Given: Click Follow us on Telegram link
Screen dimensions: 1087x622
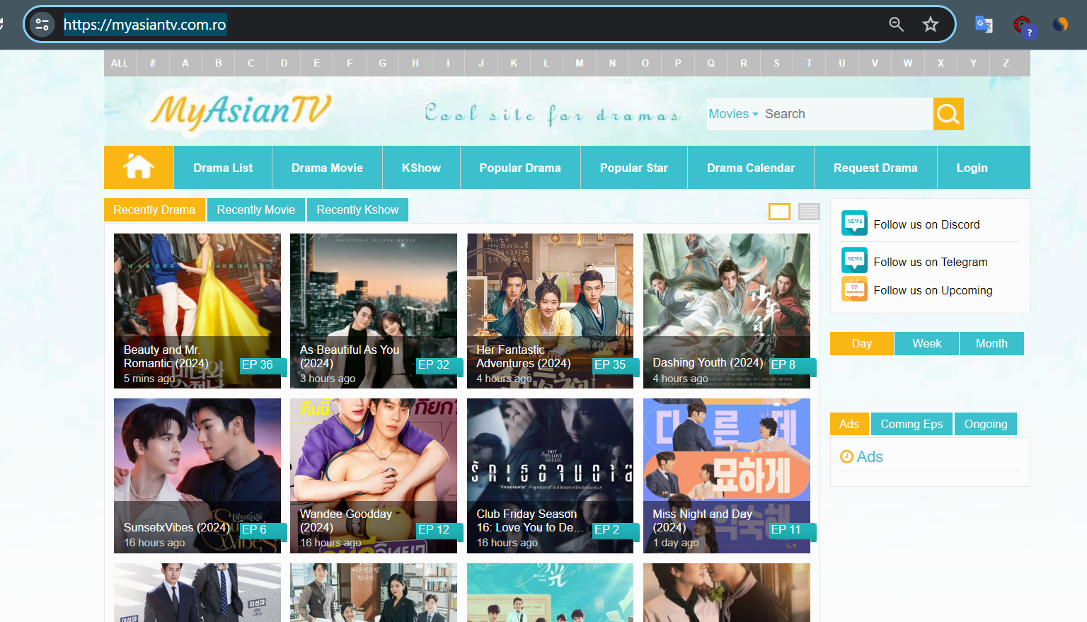Looking at the screenshot, I should point(931,262).
